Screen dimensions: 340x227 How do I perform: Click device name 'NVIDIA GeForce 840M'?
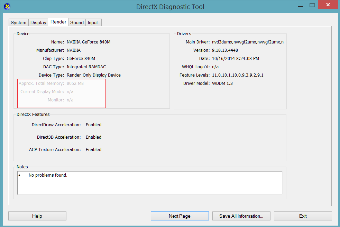coord(89,42)
